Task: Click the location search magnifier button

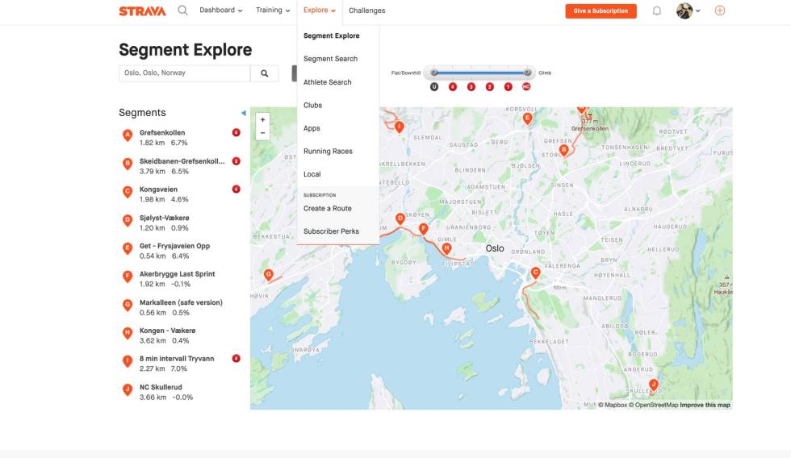Action: pyautogui.click(x=265, y=73)
